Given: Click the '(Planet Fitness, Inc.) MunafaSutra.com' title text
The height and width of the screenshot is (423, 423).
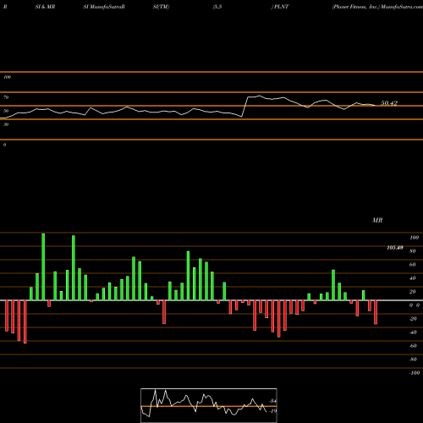Looking at the screenshot, I should (377, 7).
